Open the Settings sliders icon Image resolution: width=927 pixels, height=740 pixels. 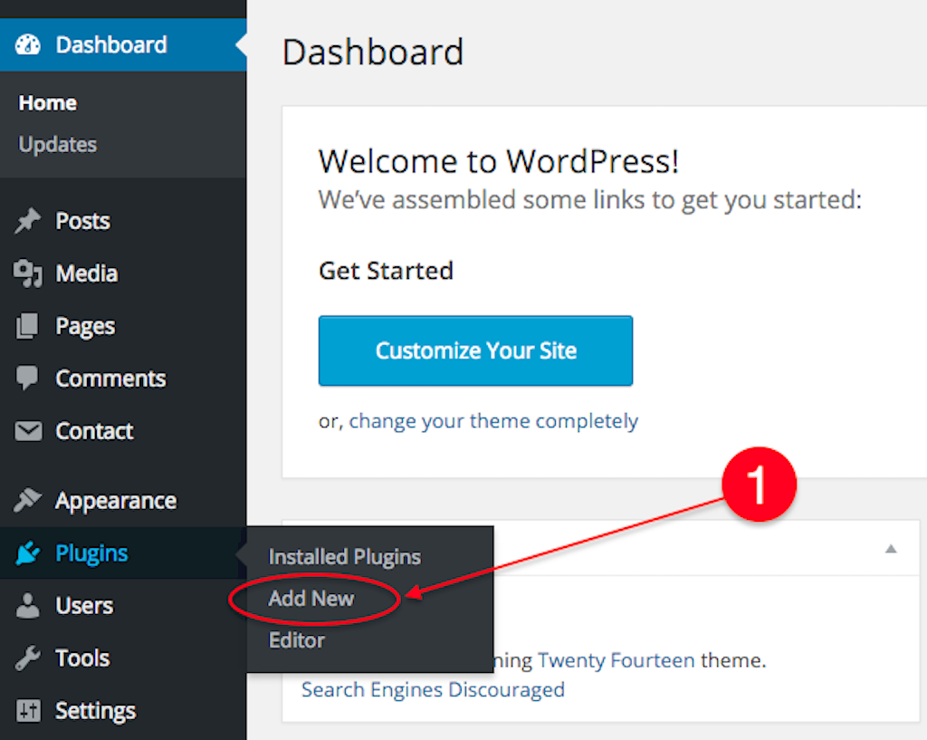tap(28, 710)
